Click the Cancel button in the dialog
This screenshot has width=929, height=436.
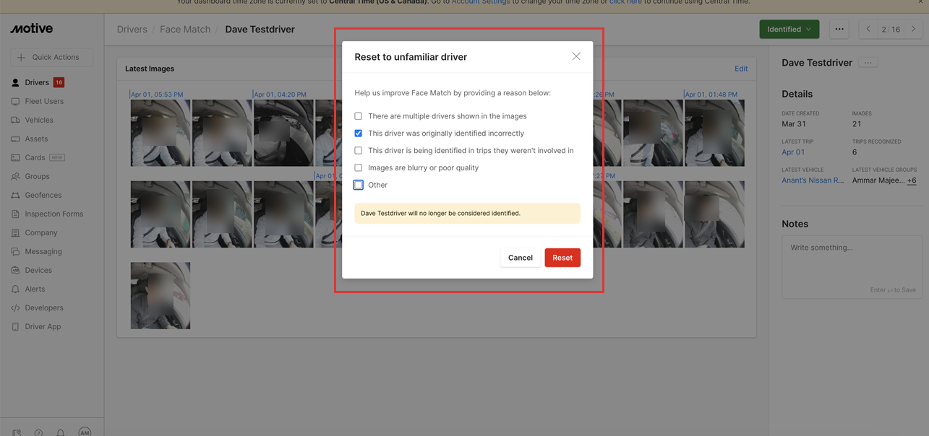521,258
